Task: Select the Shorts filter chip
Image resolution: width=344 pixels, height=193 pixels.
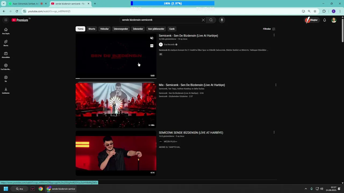Action: point(92,29)
